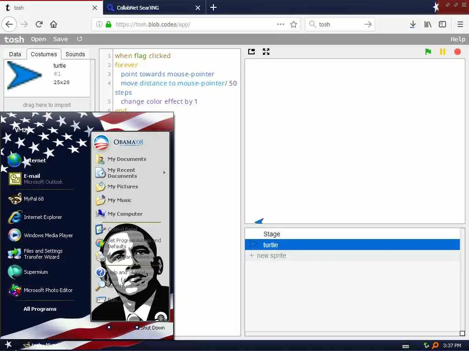Viewport: 469px width, 351px height.
Task: Switch to the Costumes tab
Action: pyautogui.click(x=44, y=54)
